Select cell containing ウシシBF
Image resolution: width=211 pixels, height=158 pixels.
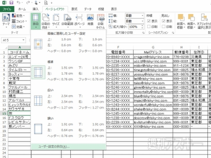click(19, 61)
